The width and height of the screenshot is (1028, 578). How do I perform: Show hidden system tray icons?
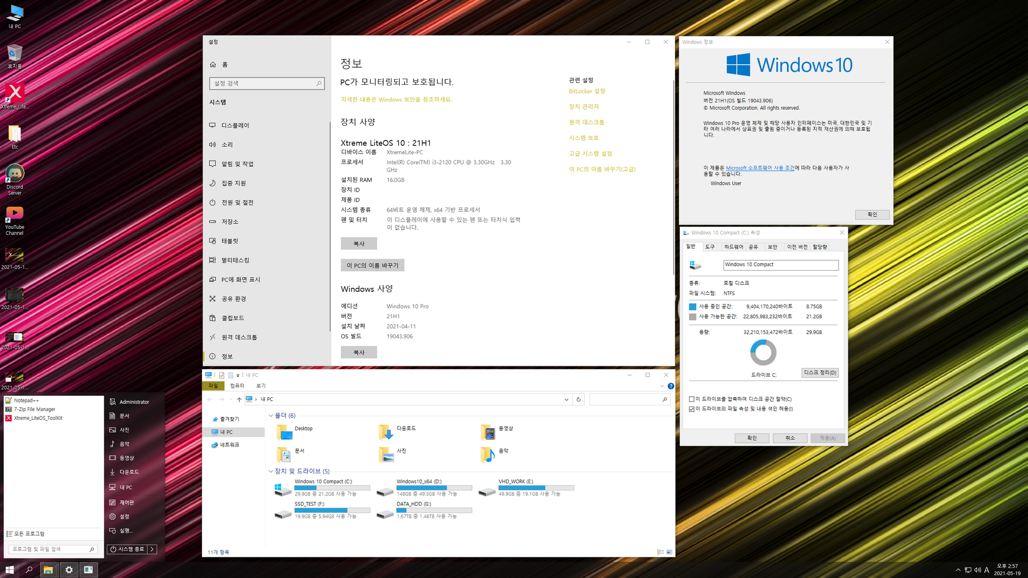point(957,570)
